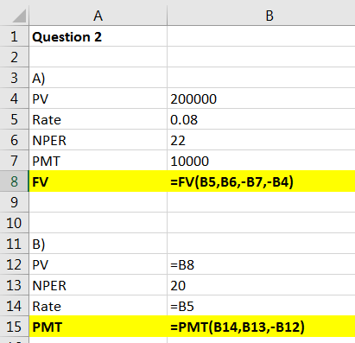Click the cell containing 0.08
The image size is (355, 343).
tap(261, 119)
